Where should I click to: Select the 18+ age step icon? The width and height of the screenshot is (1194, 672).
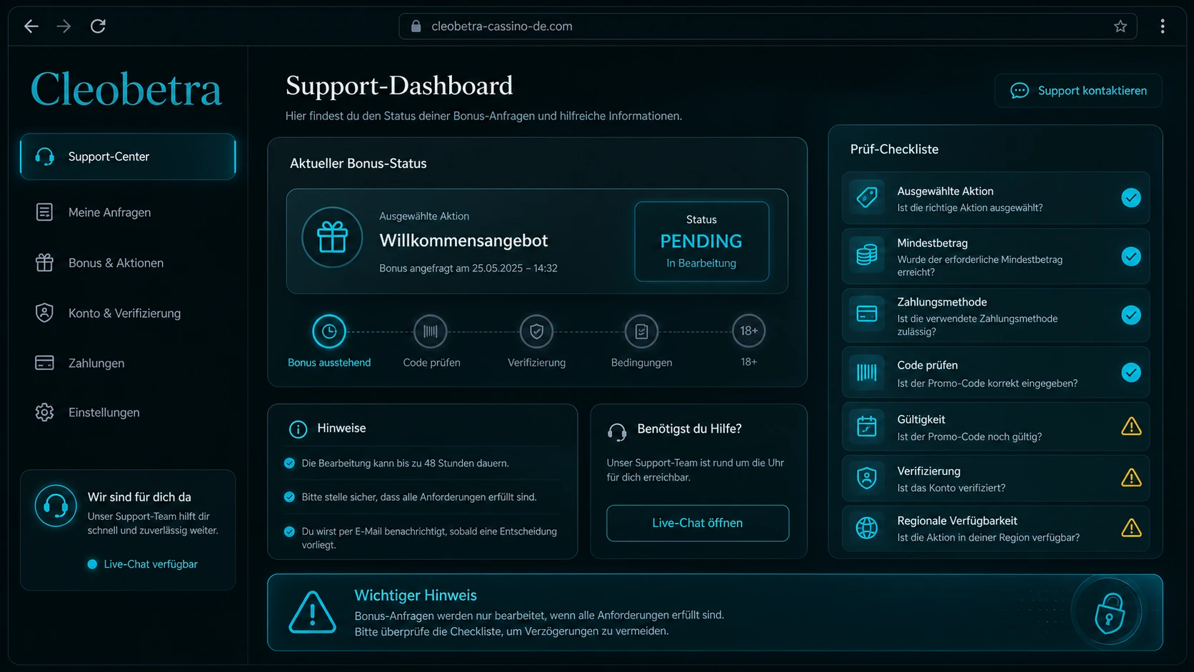pos(748,331)
